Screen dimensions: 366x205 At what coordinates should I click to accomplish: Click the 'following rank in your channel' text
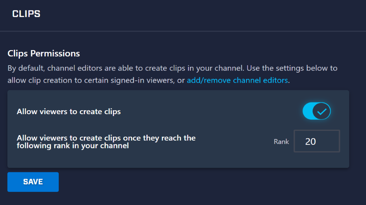(73, 146)
